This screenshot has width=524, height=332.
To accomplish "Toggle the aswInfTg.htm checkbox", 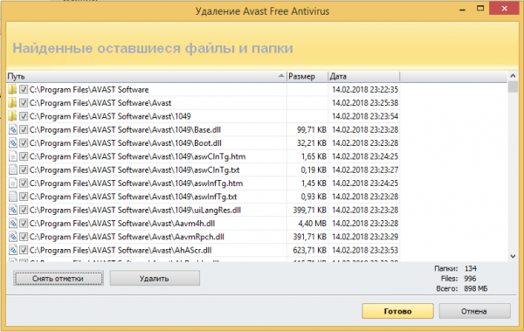I will click(24, 183).
